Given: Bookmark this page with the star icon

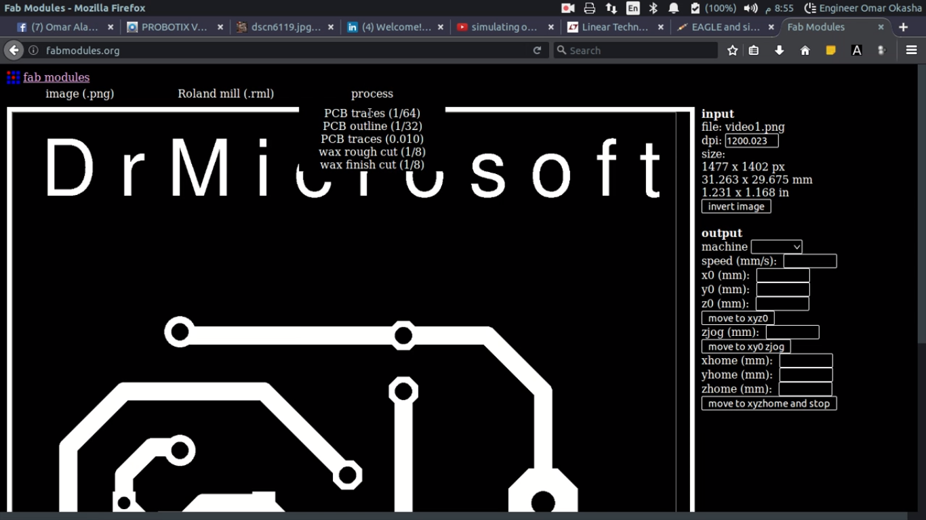Looking at the screenshot, I should coord(732,50).
